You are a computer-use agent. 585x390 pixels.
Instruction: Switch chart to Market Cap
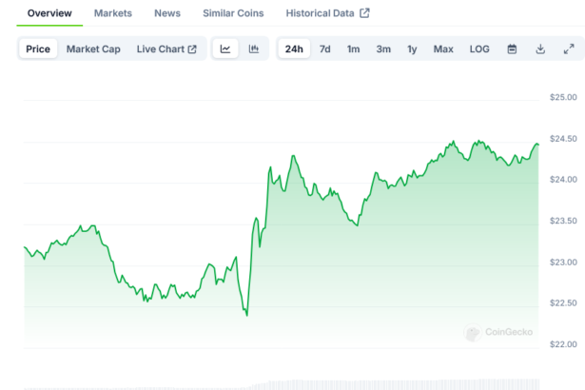[x=93, y=49]
